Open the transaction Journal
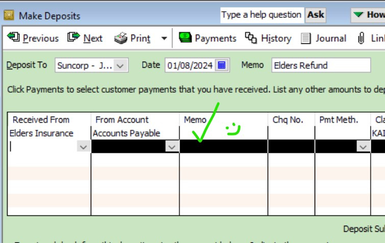The width and height of the screenshot is (385, 243). (323, 38)
